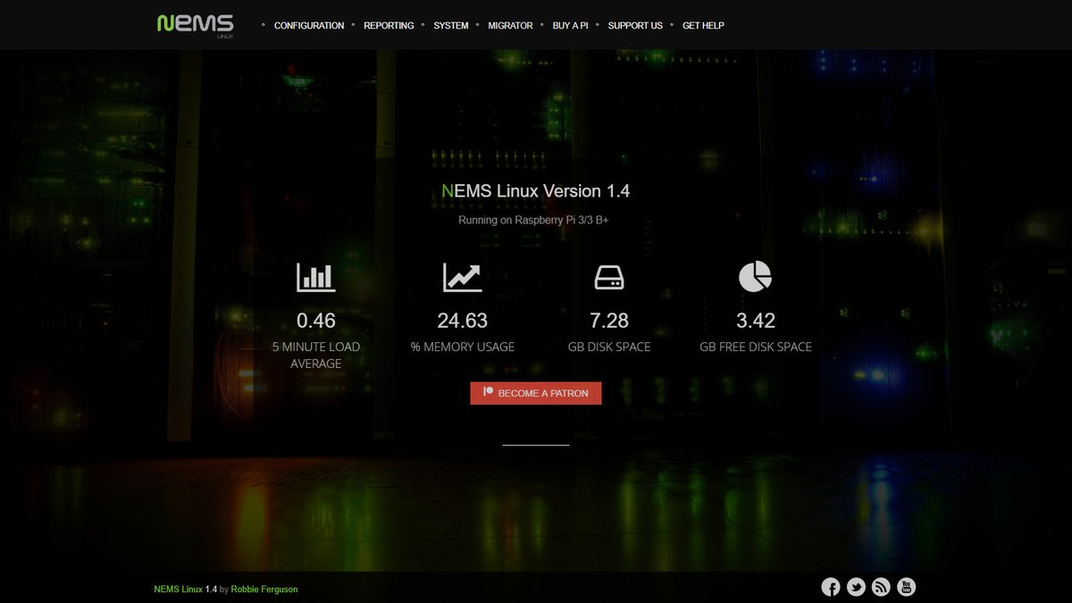Click the '5 MINUTE LOAD AVERAGE' label

[x=316, y=356]
